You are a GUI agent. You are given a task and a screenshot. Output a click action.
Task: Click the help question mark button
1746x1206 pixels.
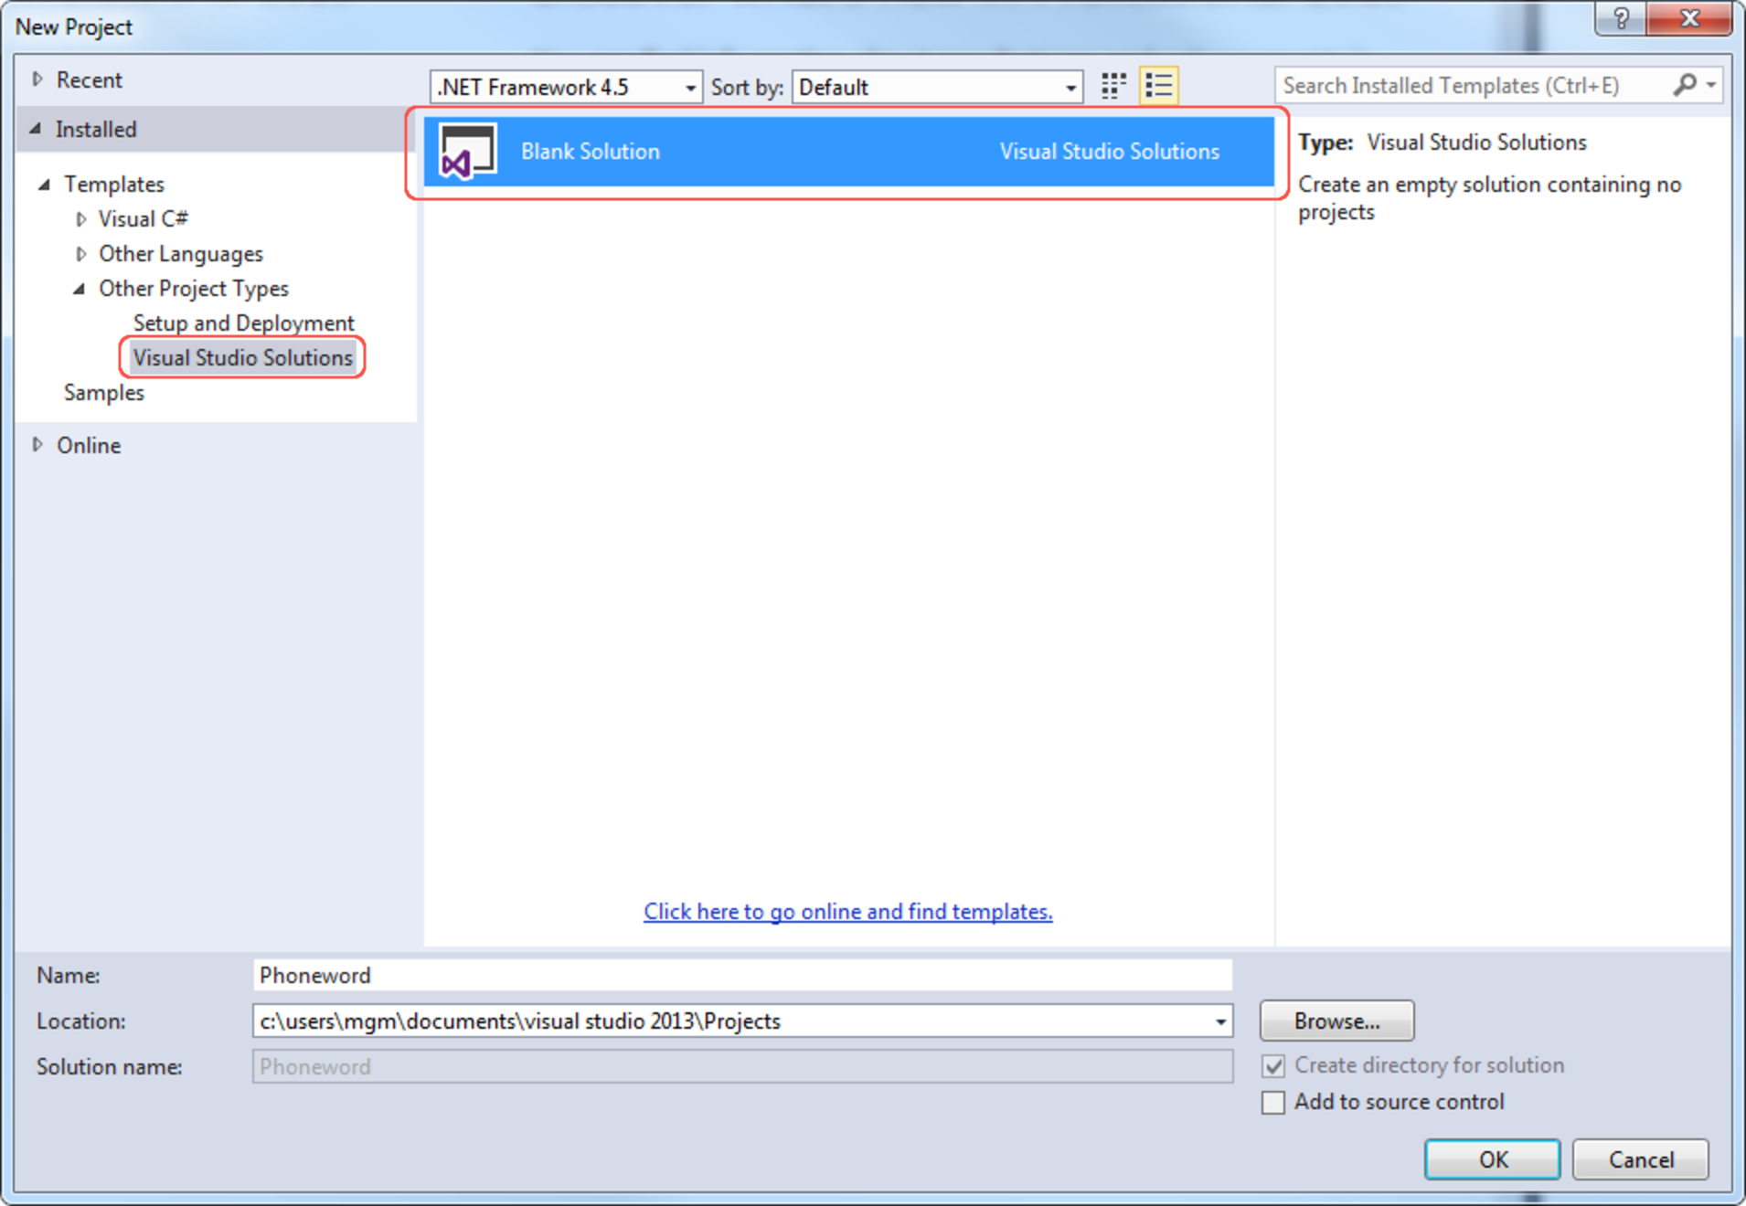[1620, 19]
